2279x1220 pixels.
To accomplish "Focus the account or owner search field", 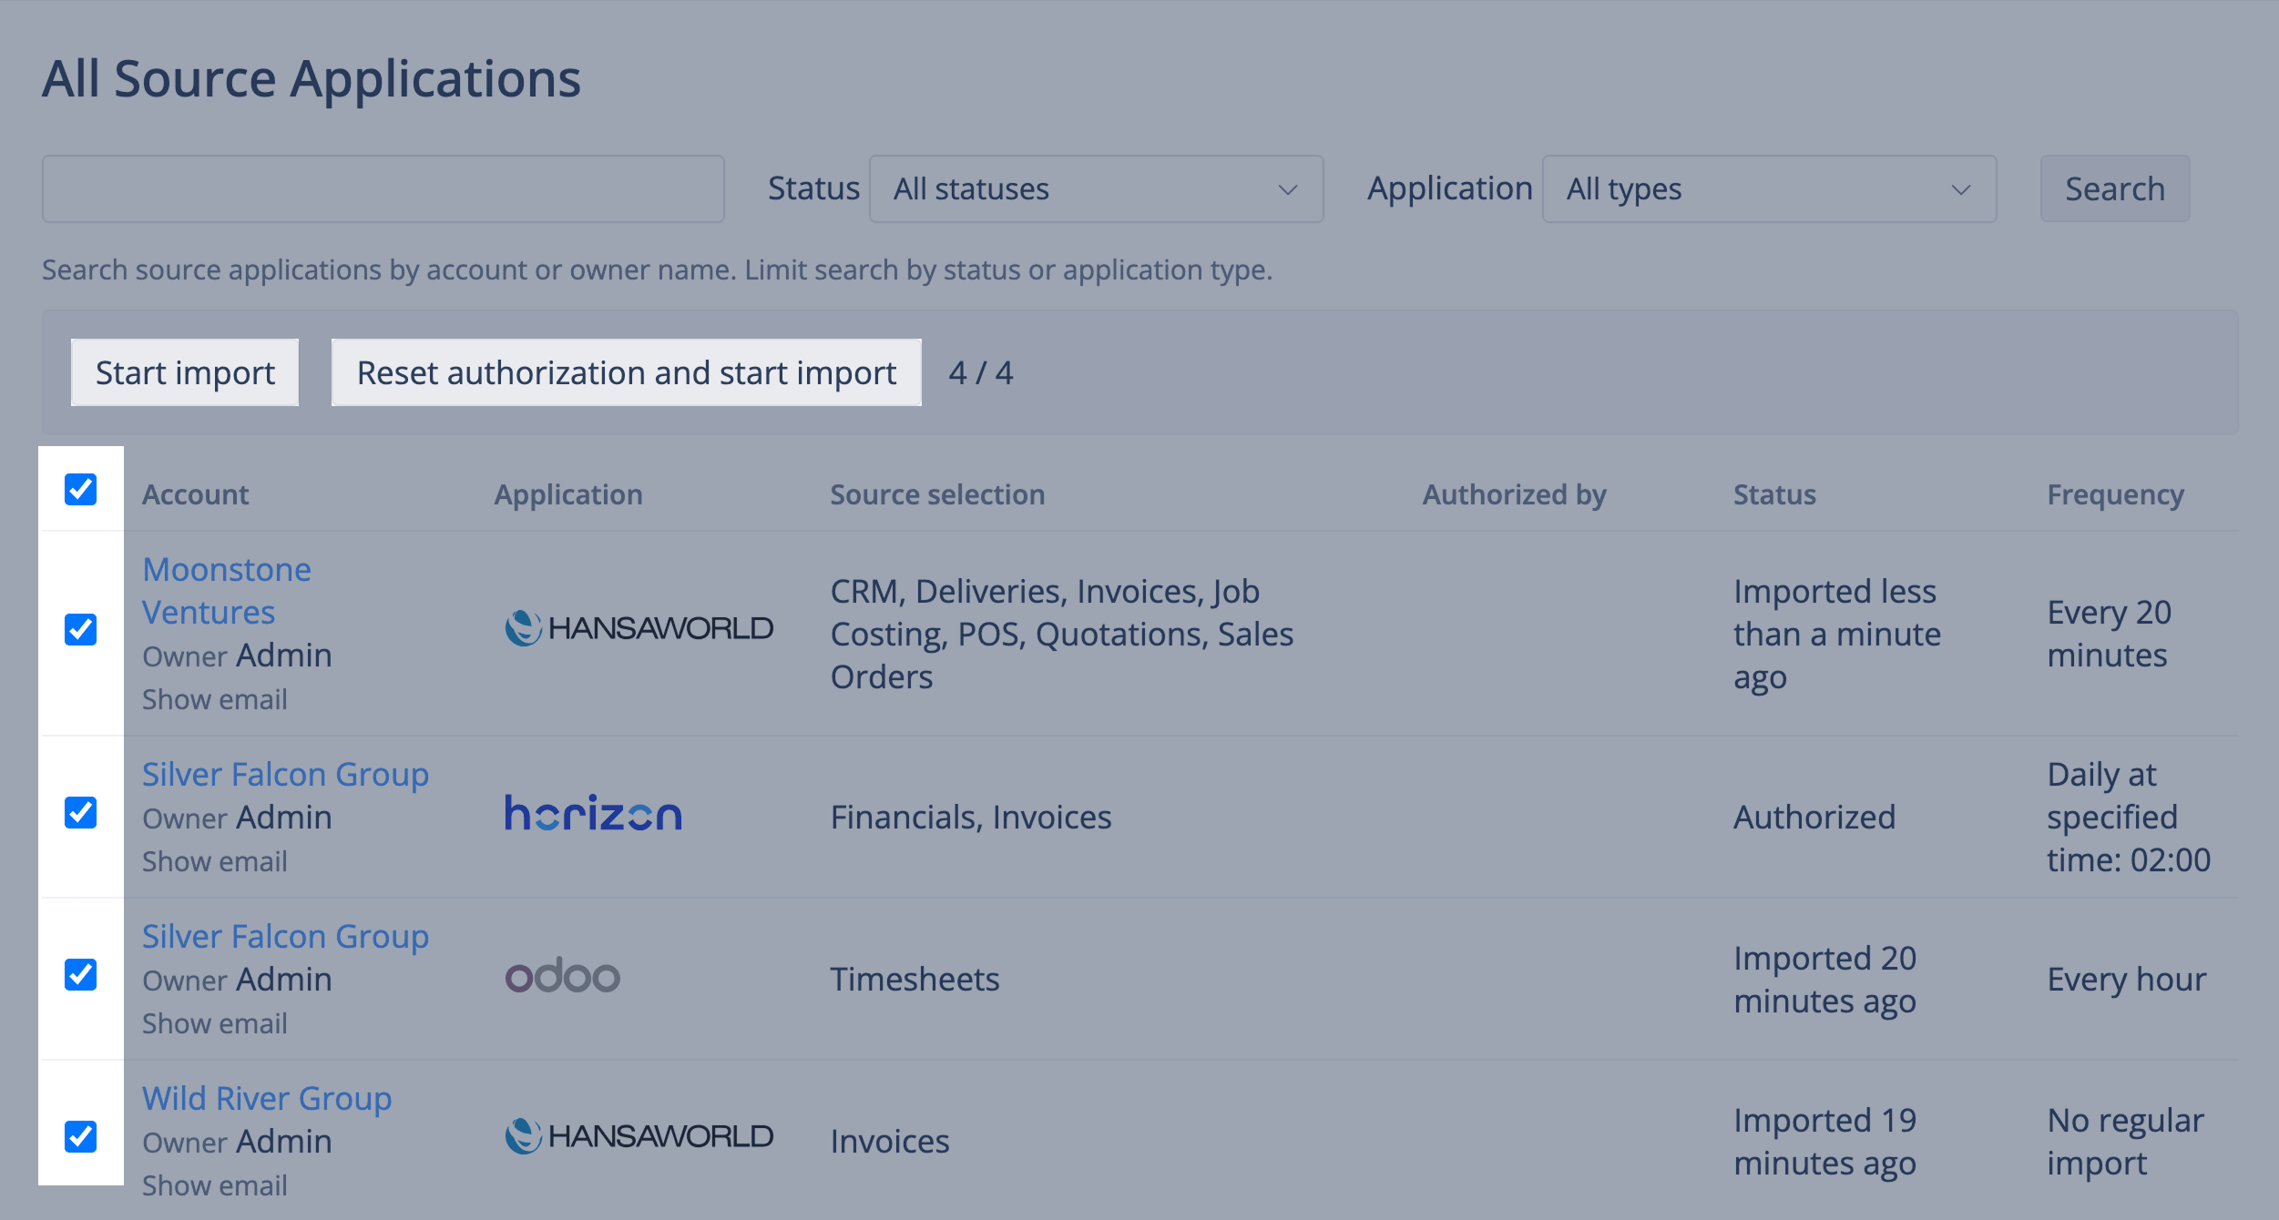I will (x=383, y=189).
